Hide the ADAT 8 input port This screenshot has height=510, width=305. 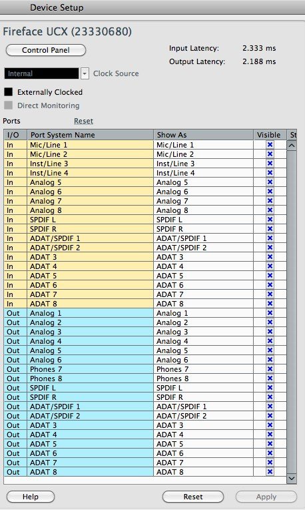[270, 304]
